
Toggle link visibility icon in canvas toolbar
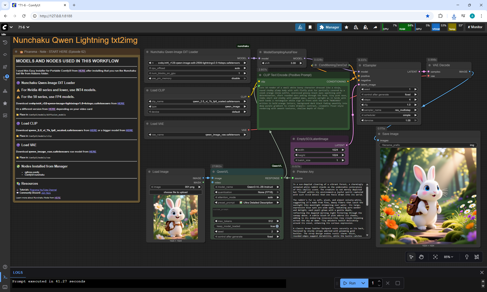(x=477, y=257)
